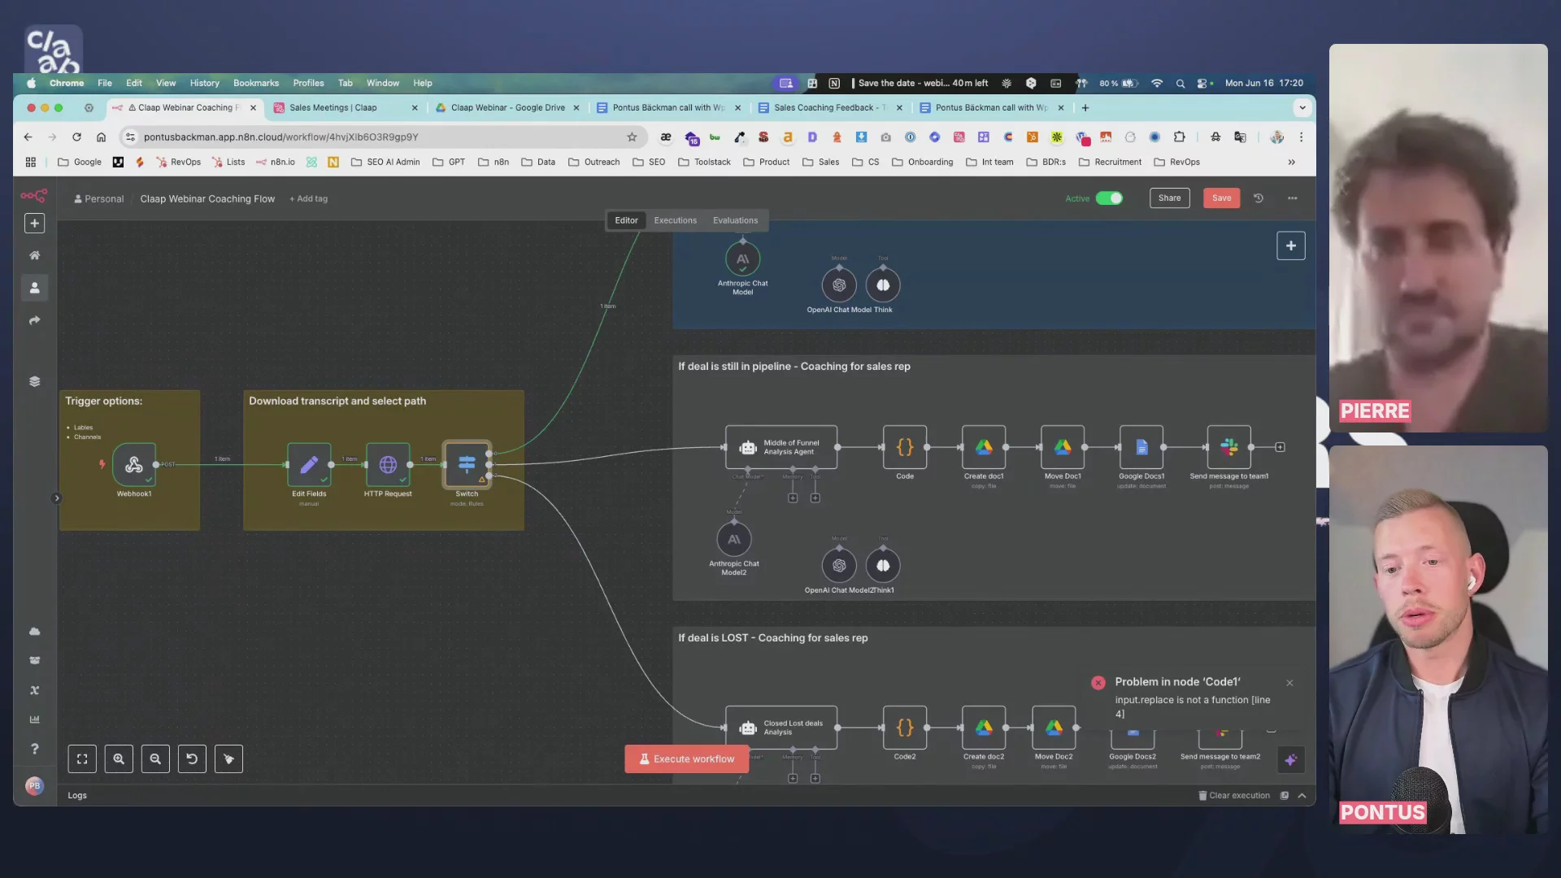Add node after Send message to team1
The width and height of the screenshot is (1561, 878).
click(x=1281, y=447)
